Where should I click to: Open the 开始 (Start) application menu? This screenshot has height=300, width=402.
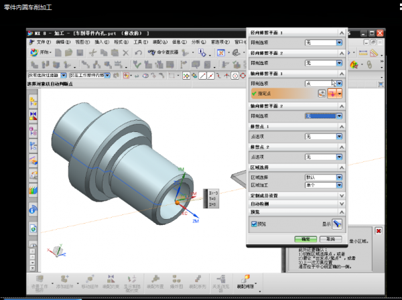[x=40, y=52]
